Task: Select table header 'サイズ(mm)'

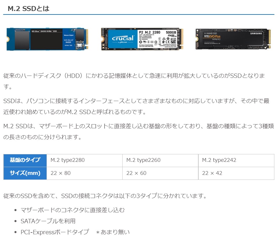Action: 25,173
